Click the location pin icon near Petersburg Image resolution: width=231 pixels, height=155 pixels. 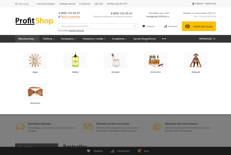pyautogui.click(x=16, y=4)
